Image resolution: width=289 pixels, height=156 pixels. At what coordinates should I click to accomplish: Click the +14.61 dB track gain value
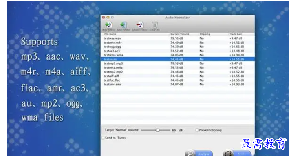pos(237,47)
